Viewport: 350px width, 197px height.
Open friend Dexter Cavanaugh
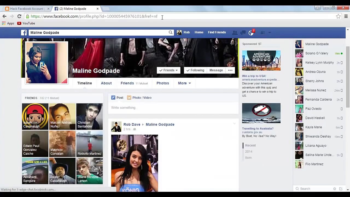coord(62,171)
